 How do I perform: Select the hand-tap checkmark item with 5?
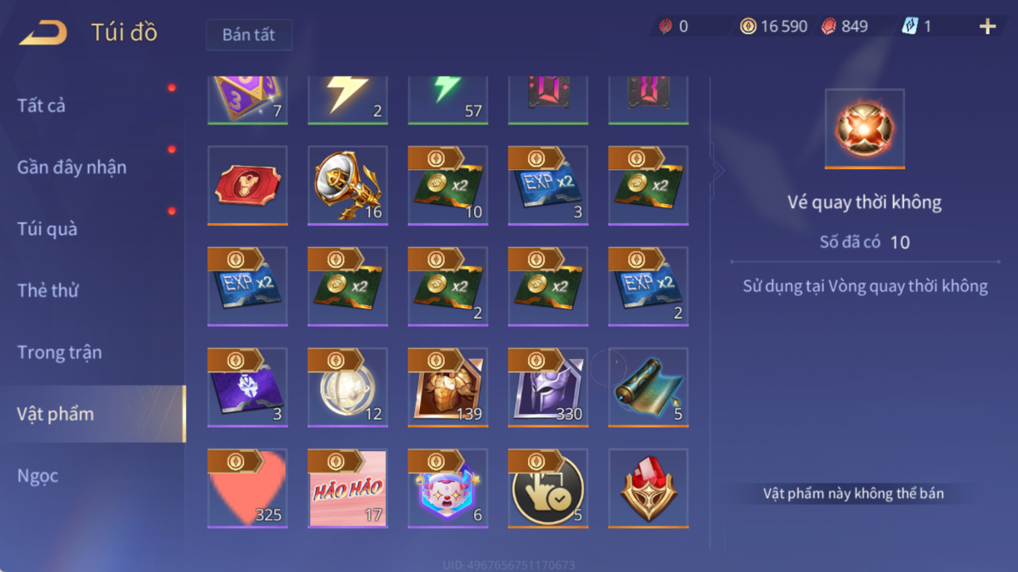(548, 488)
